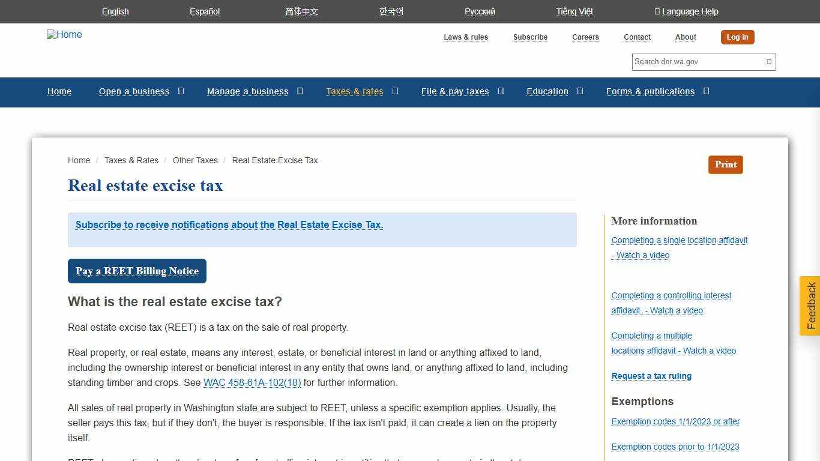The width and height of the screenshot is (820, 461).
Task: Open the Language Help globe icon
Action: 657,11
